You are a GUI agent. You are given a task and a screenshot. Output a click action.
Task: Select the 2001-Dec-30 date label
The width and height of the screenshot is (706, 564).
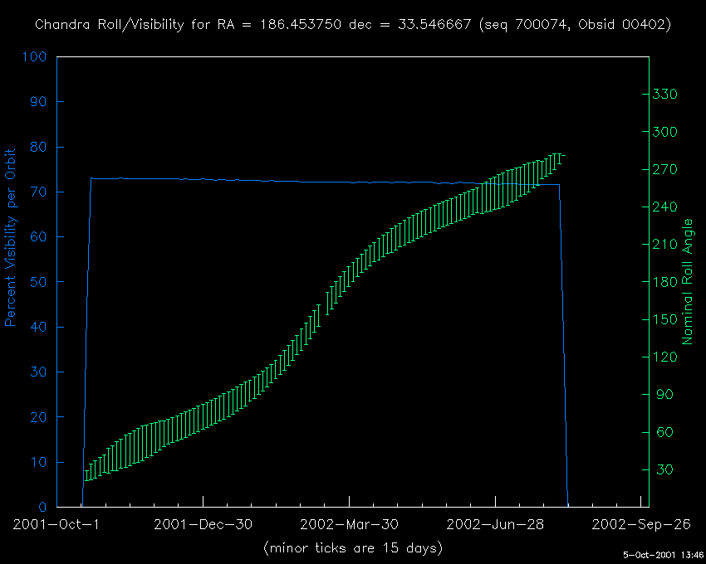(203, 525)
